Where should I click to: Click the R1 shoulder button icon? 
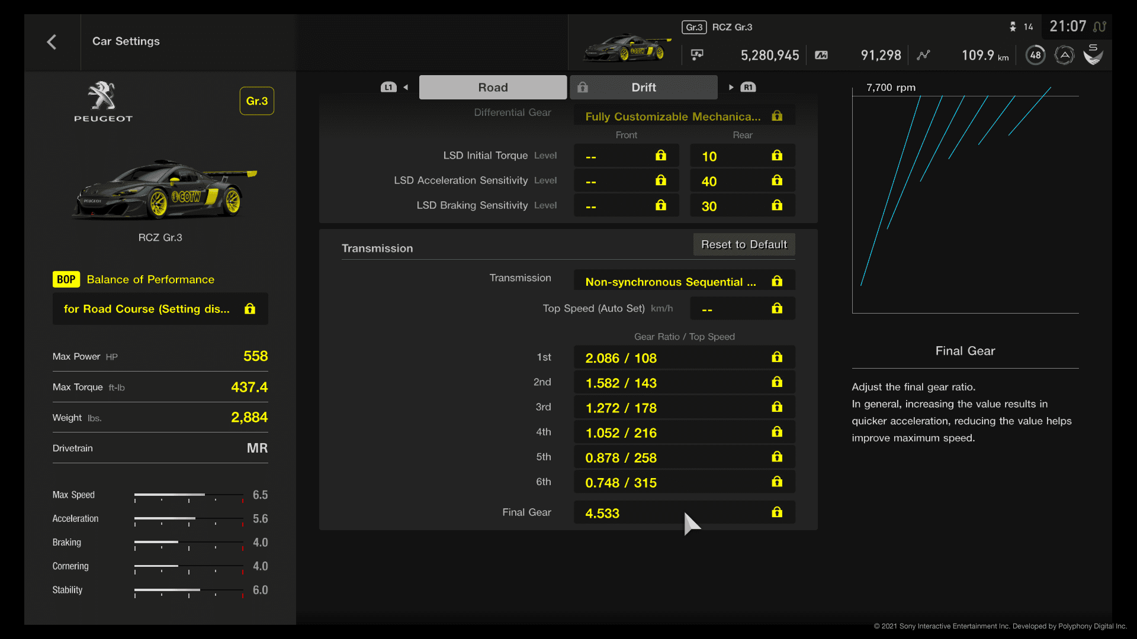748,88
